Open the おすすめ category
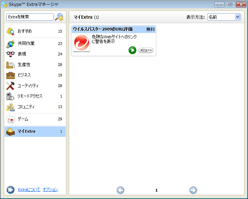Screen dimensions: 248x199 [25, 31]
